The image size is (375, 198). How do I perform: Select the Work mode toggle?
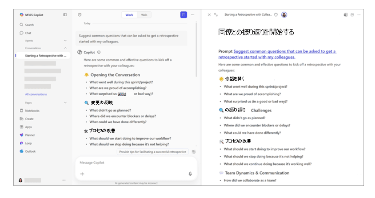[x=129, y=15]
